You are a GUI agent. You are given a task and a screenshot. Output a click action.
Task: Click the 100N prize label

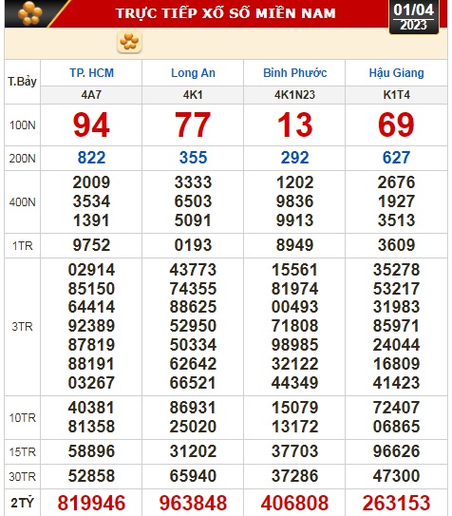(x=23, y=125)
